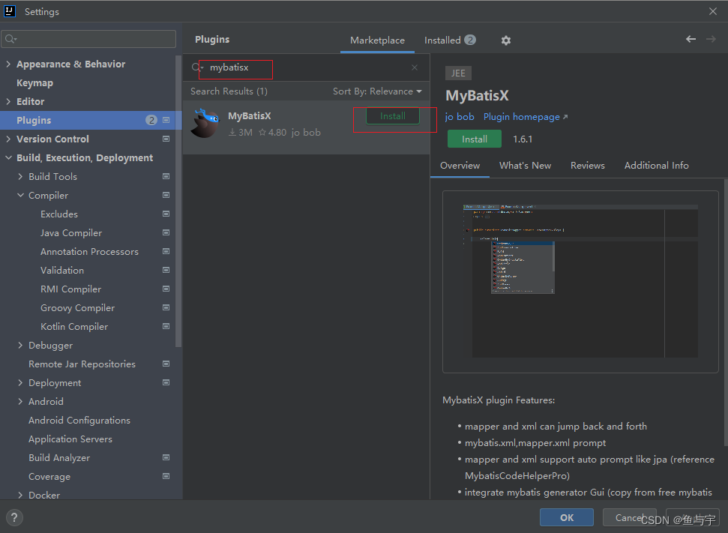The image size is (728, 533).
Task: Install the MyBatisX plugin
Action: coord(393,115)
